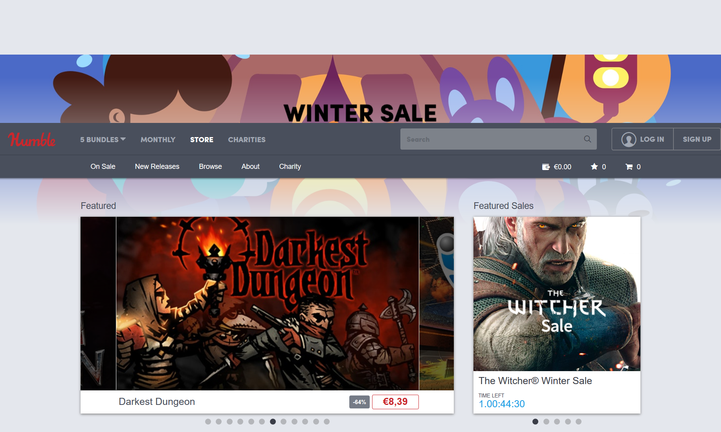Select second Featured Sales carousel dot
Viewport: 721px width, 432px height.
pyautogui.click(x=546, y=421)
